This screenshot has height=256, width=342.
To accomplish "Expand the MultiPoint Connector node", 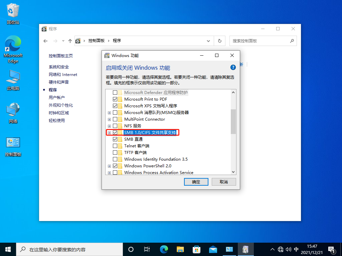I will [x=110, y=119].
